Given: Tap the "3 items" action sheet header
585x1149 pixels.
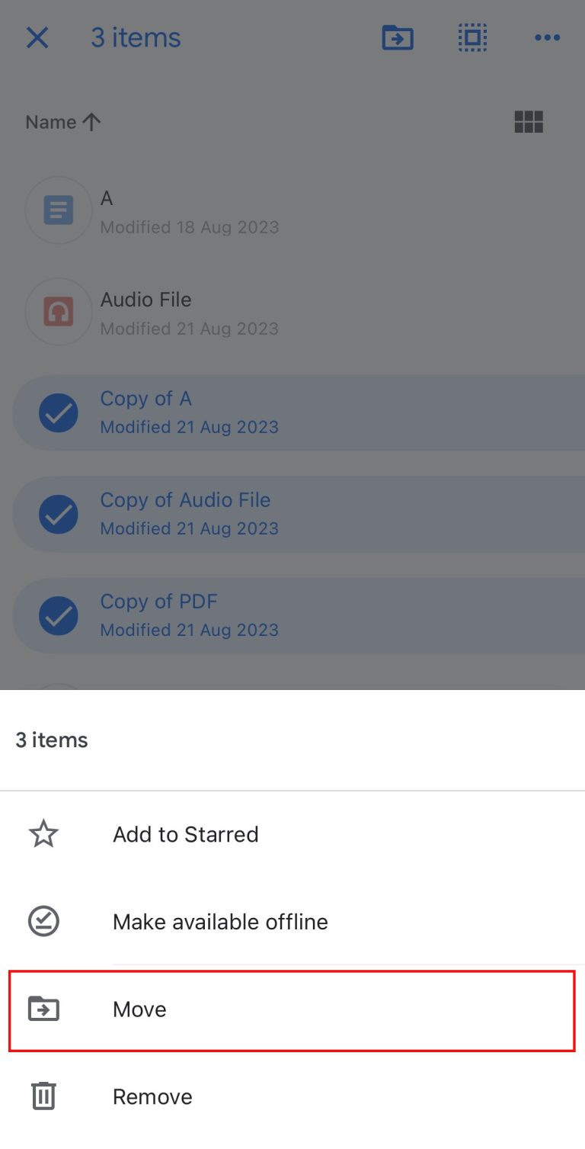Looking at the screenshot, I should point(52,740).
